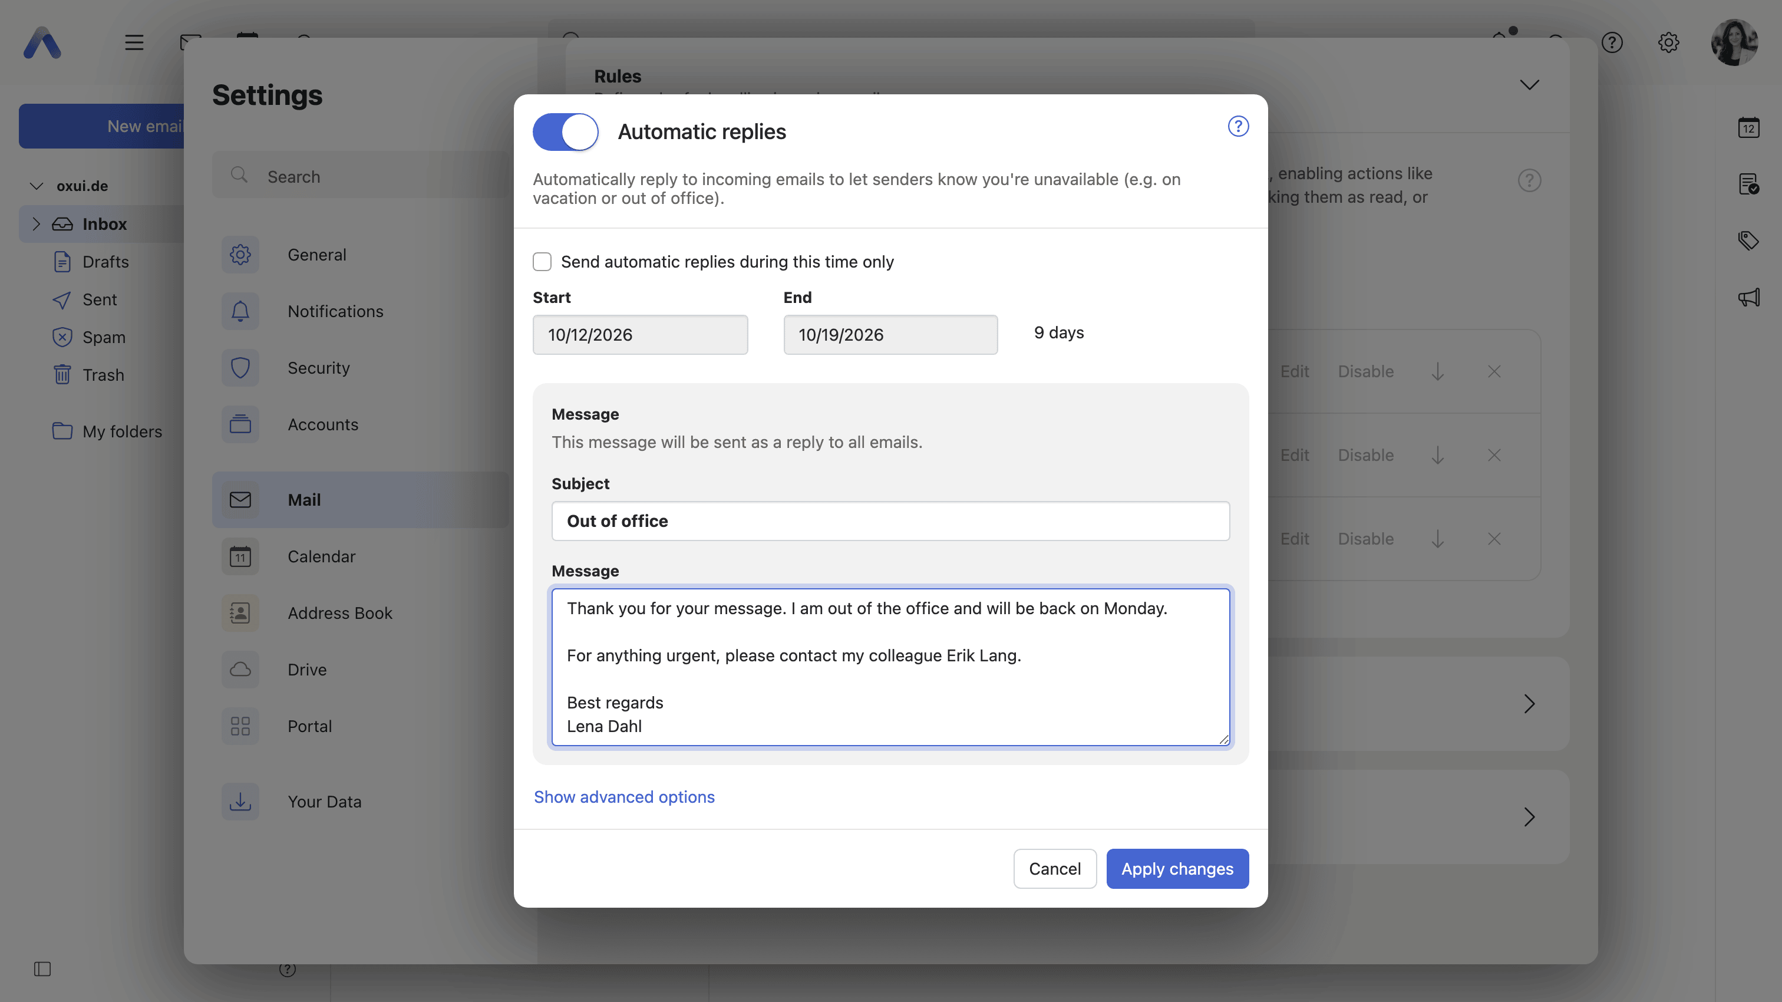Open the top bar help icon
The width and height of the screenshot is (1782, 1002).
pos(1611,43)
